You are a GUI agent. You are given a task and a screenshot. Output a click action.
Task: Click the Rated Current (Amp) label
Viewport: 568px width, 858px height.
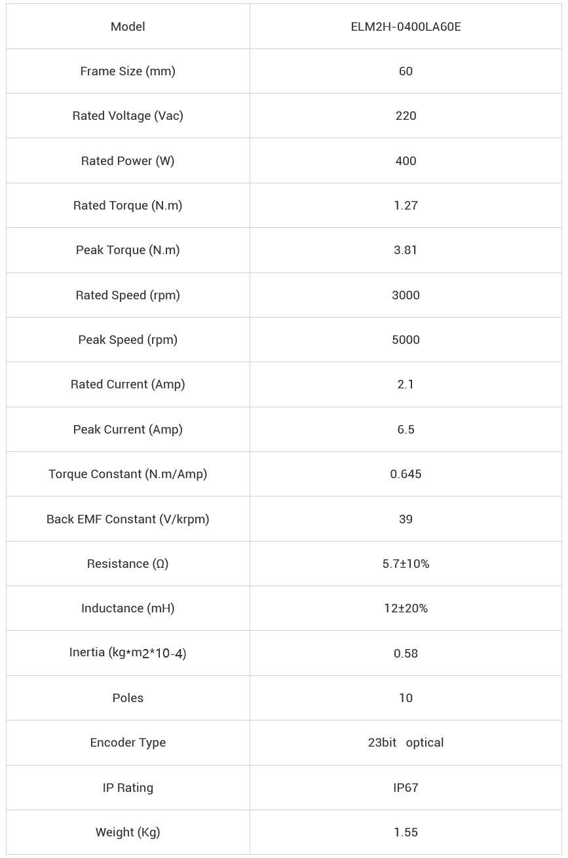click(x=128, y=384)
